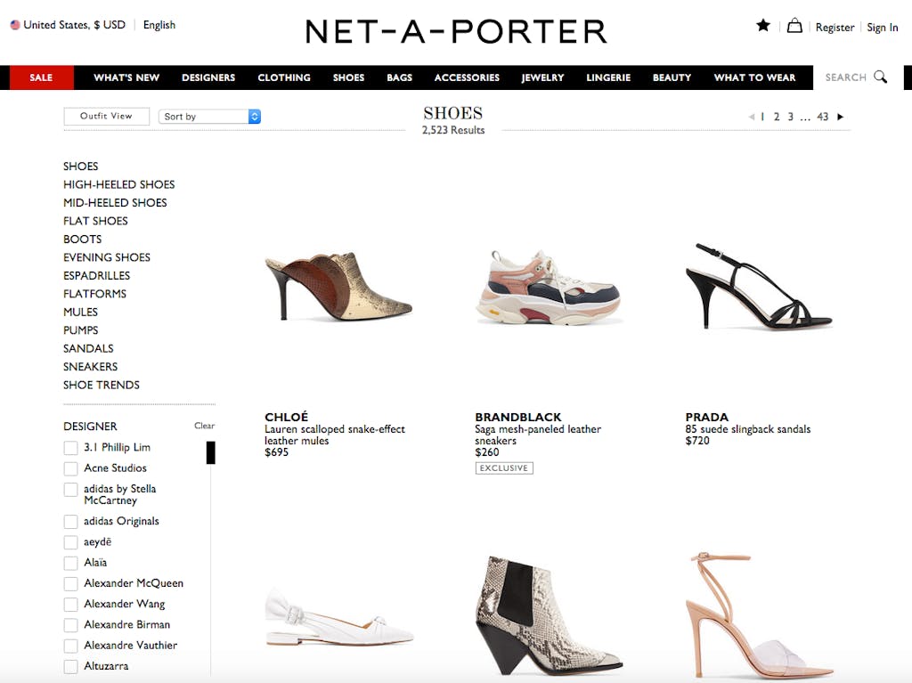Check the 3.1 Phillip Lim designer filter
Image resolution: width=912 pixels, height=683 pixels.
click(70, 448)
